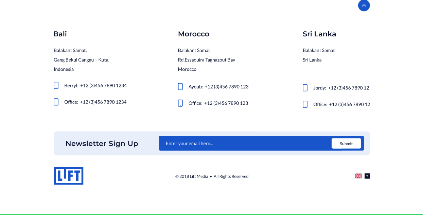
Task: Click the scroll-to-top chevron icon
Action: [x=364, y=5]
